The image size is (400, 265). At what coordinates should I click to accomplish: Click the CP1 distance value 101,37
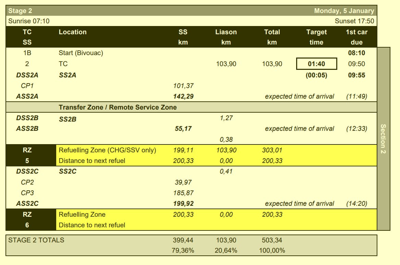(183, 86)
